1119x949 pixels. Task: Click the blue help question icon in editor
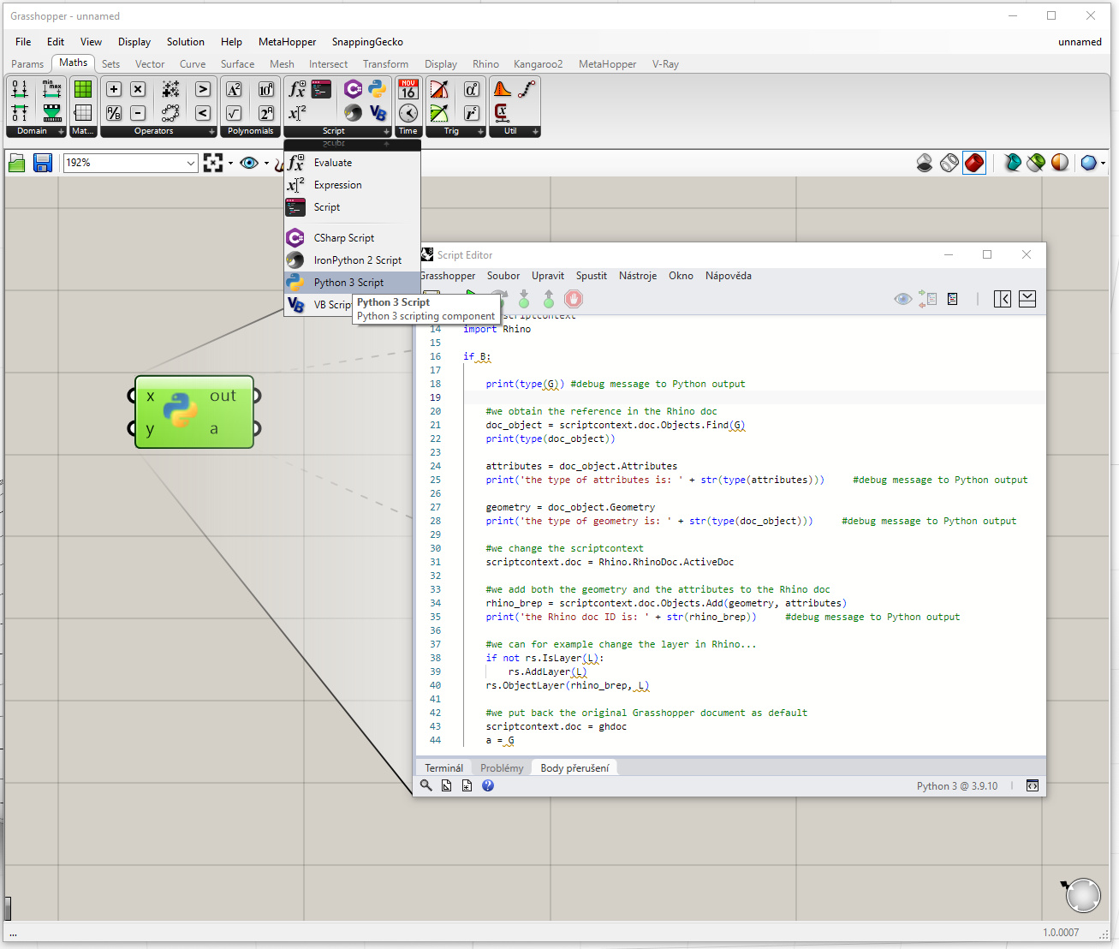tap(488, 785)
